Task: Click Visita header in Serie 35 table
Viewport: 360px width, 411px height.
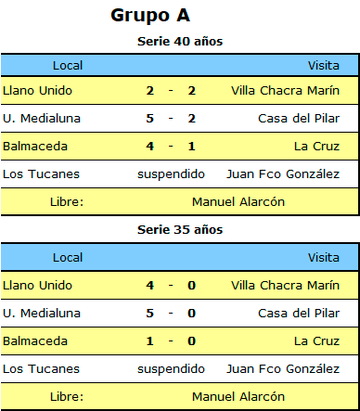Action: click(x=324, y=258)
